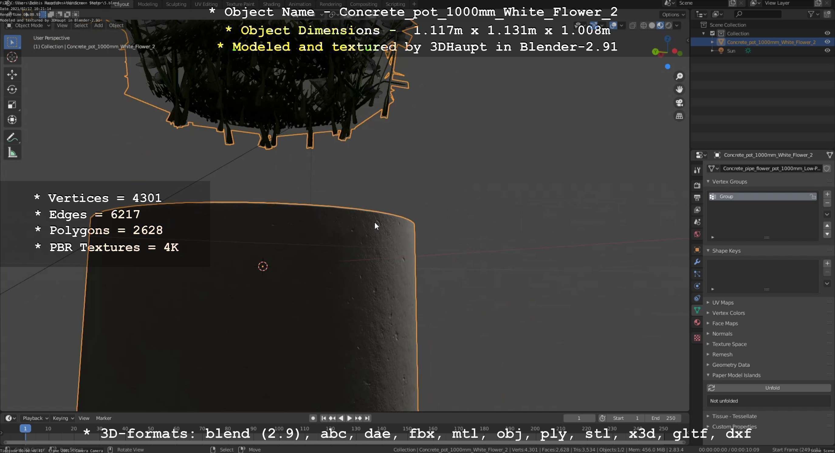Screen dimensions: 835x453
Task: Open the viewport Options dropdown
Action: coord(673,15)
